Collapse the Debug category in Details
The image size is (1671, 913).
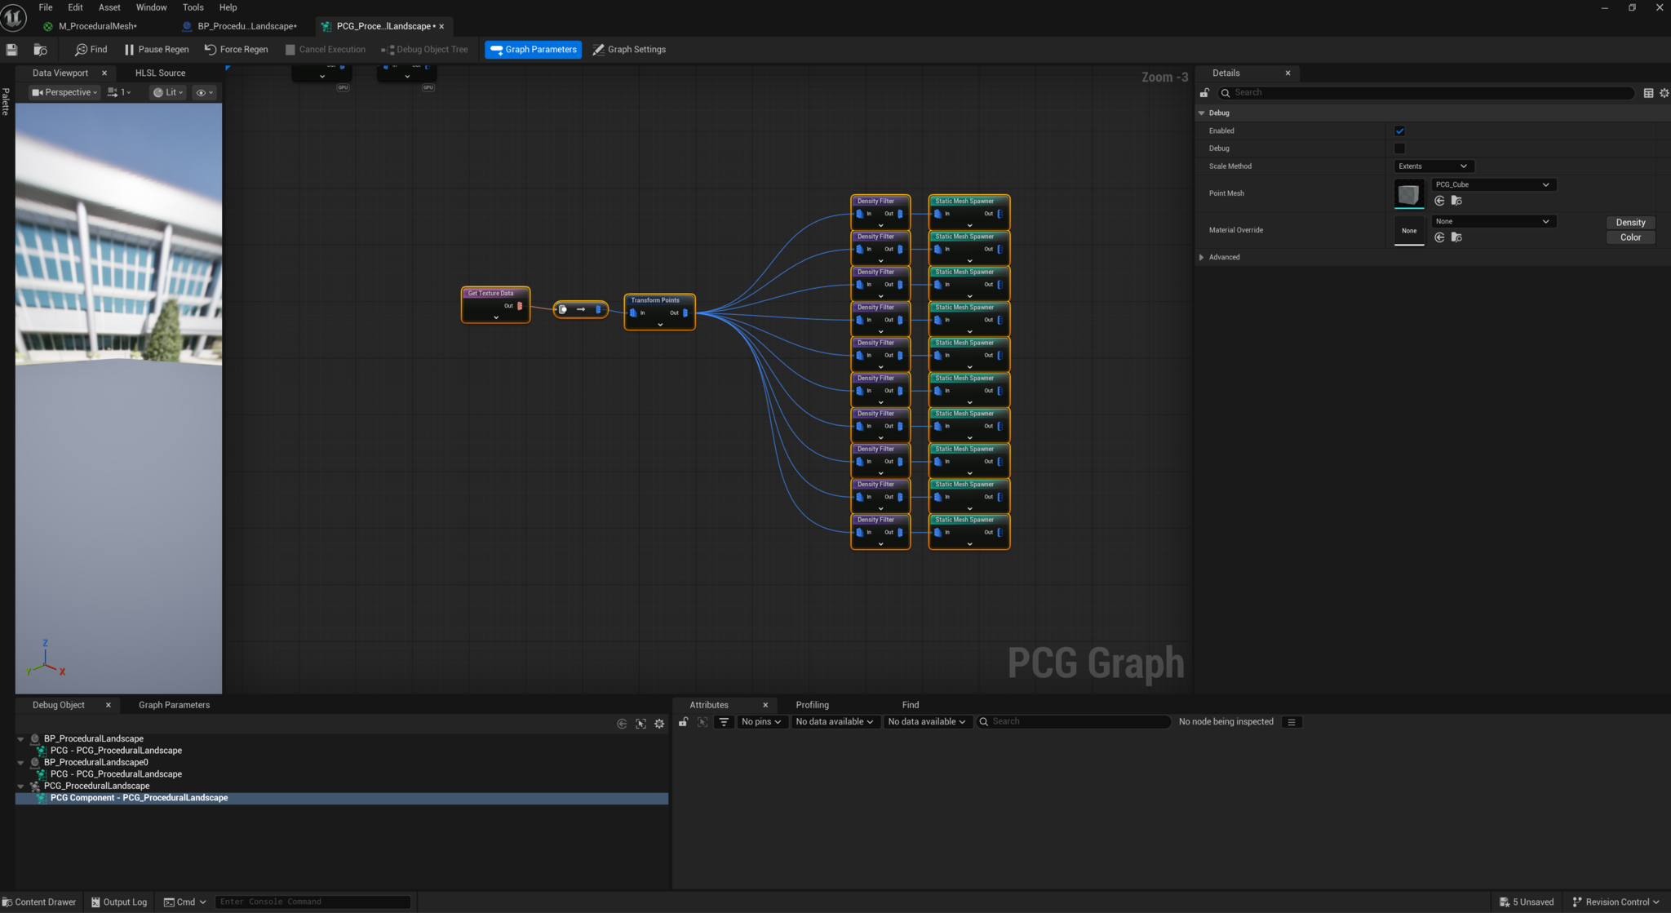[1201, 113]
